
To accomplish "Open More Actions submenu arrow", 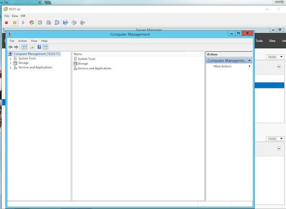I will pos(249,67).
